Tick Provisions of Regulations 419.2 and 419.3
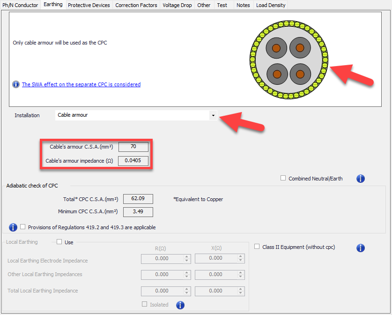392x315 pixels. click(23, 227)
